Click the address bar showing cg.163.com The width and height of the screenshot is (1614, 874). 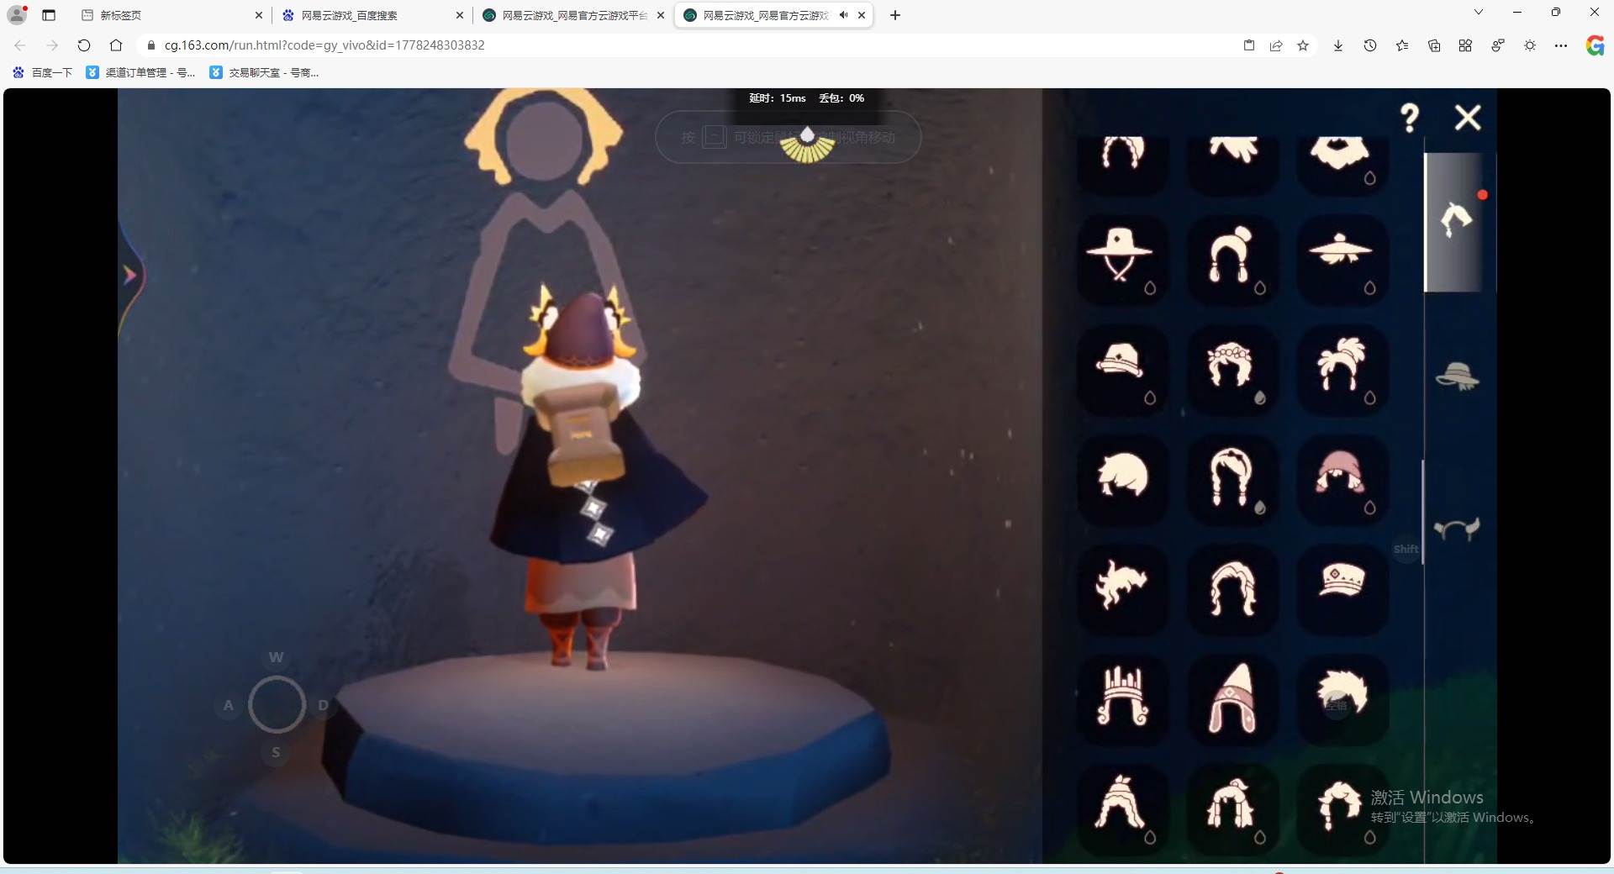pos(689,45)
